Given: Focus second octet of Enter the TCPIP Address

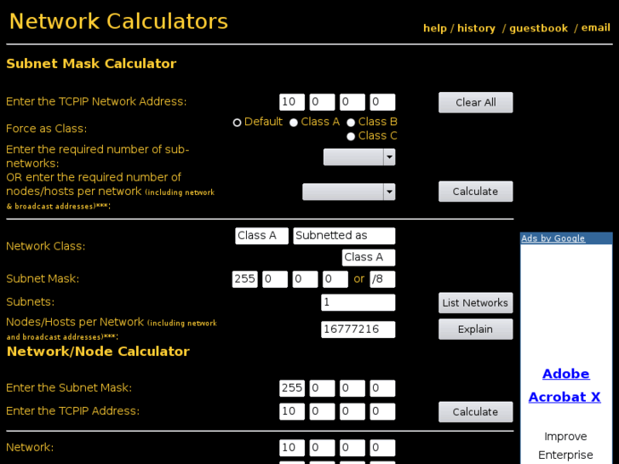Looking at the screenshot, I should coord(322,411).
